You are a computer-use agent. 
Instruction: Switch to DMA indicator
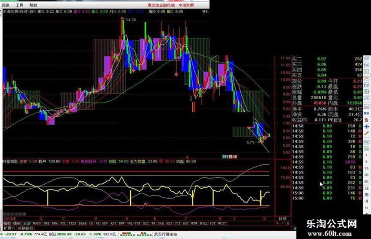click(55, 223)
